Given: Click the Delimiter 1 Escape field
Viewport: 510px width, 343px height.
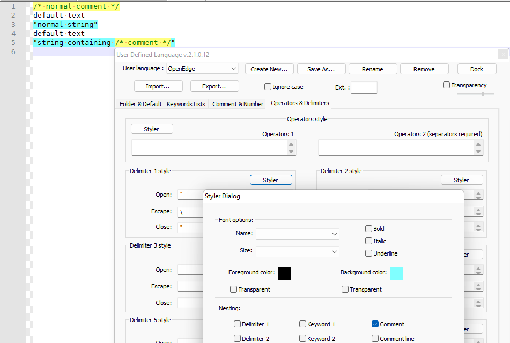Looking at the screenshot, I should click(x=190, y=211).
